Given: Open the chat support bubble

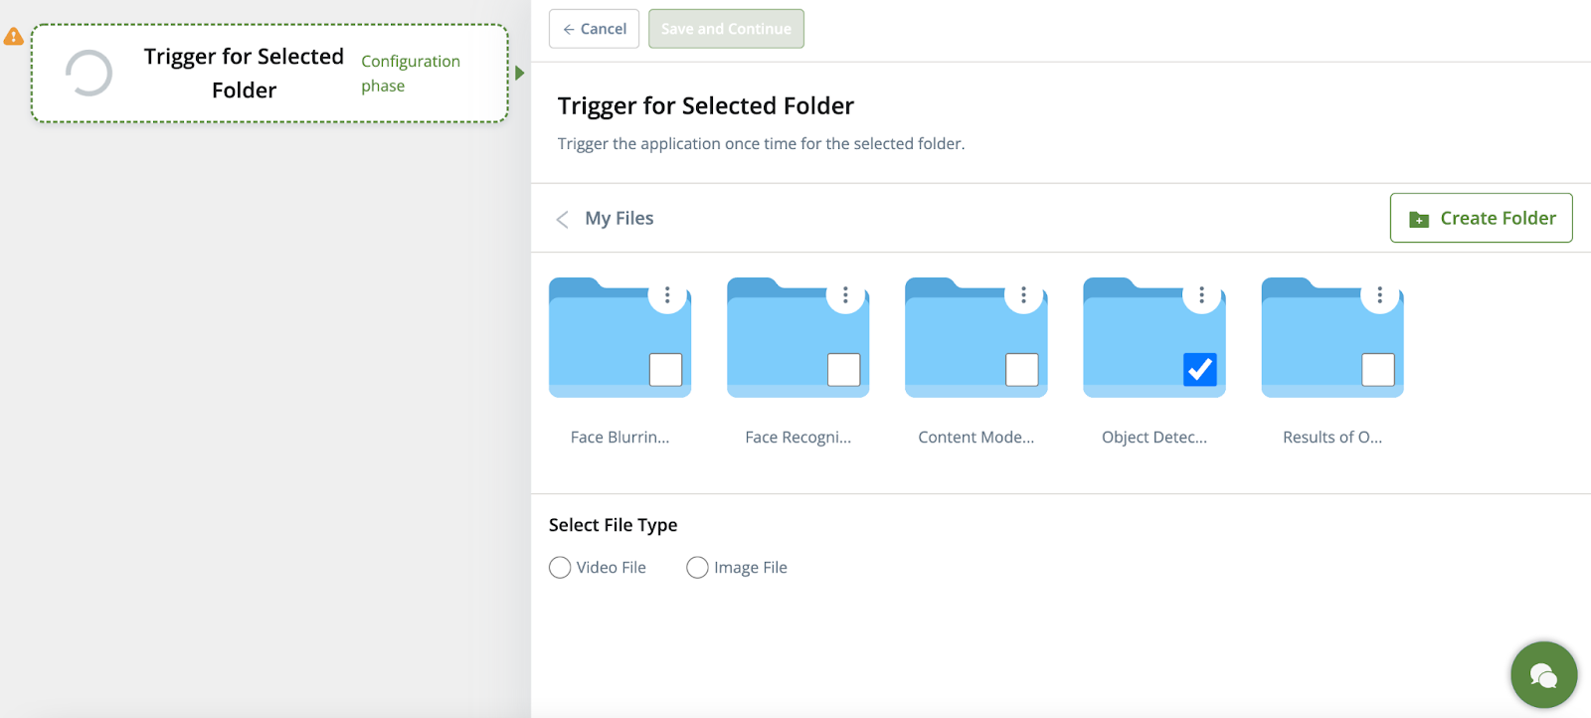Looking at the screenshot, I should (x=1543, y=675).
